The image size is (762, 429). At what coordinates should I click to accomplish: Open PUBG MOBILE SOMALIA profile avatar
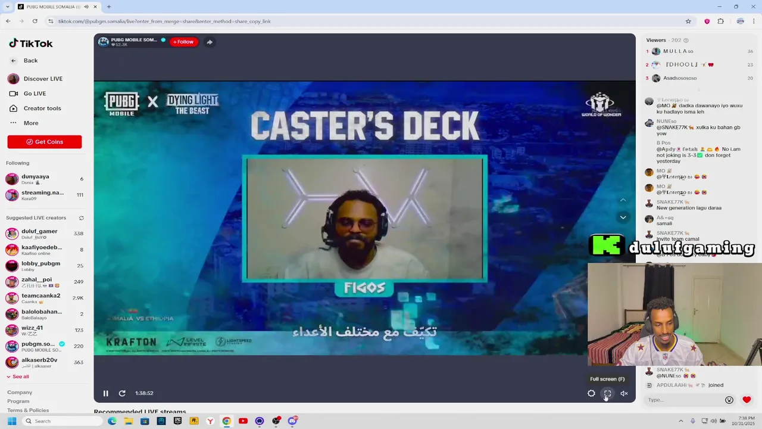pos(104,42)
